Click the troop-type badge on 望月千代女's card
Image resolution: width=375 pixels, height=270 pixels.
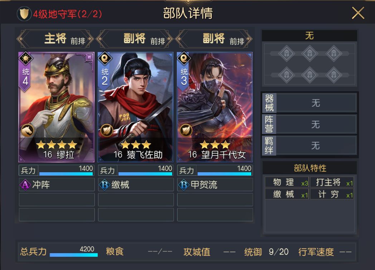click(186, 130)
